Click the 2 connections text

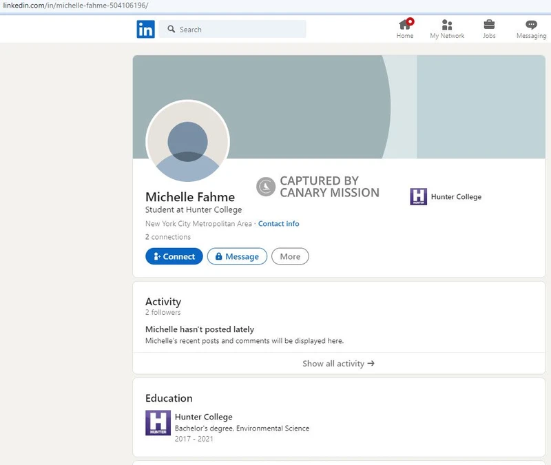(x=168, y=237)
